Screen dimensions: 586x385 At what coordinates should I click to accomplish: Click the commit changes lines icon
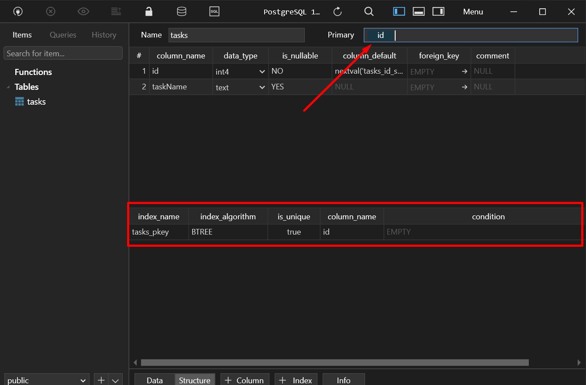coord(116,12)
